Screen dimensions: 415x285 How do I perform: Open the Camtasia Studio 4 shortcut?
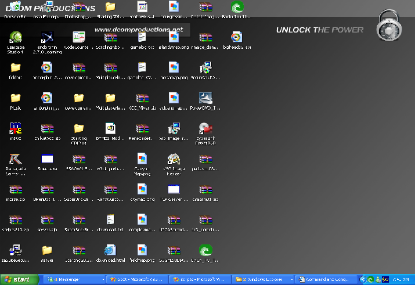[16, 38]
